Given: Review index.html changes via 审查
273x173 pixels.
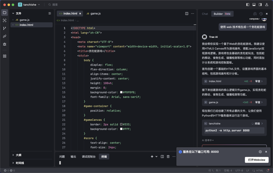Looking at the screenshot, I should [259, 81].
